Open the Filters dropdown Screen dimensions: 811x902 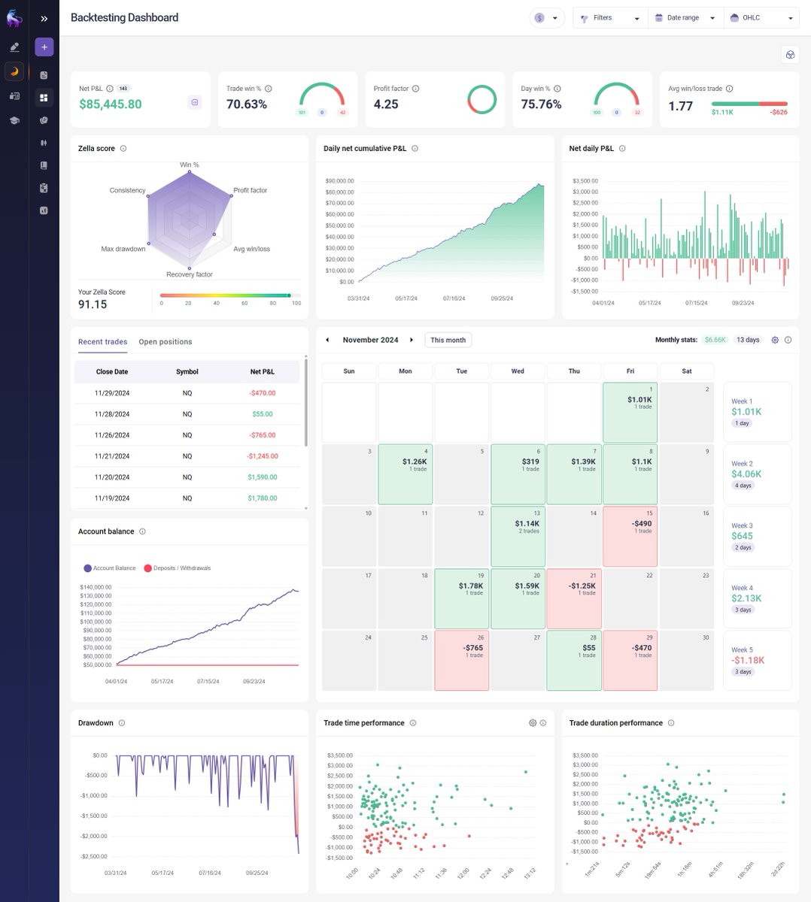click(x=610, y=18)
